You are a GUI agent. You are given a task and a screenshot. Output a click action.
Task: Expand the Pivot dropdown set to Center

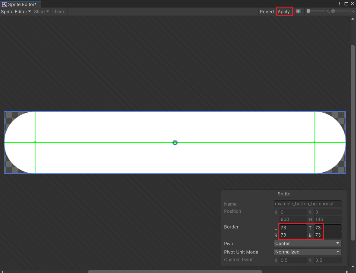point(308,243)
